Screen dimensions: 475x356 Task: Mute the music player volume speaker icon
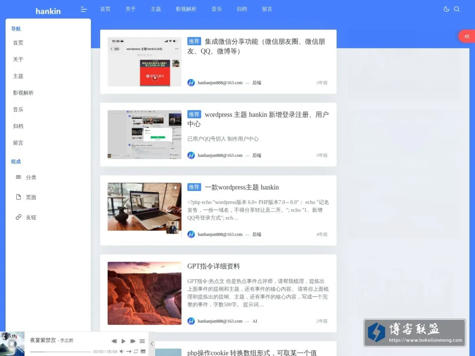coord(122,351)
